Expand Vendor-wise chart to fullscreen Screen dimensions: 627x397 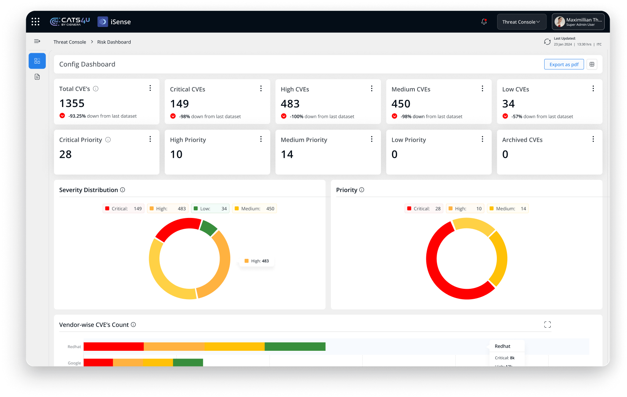pos(547,325)
